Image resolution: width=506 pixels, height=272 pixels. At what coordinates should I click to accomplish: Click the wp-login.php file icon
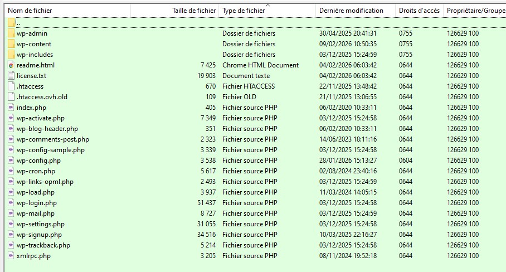pos(11,203)
